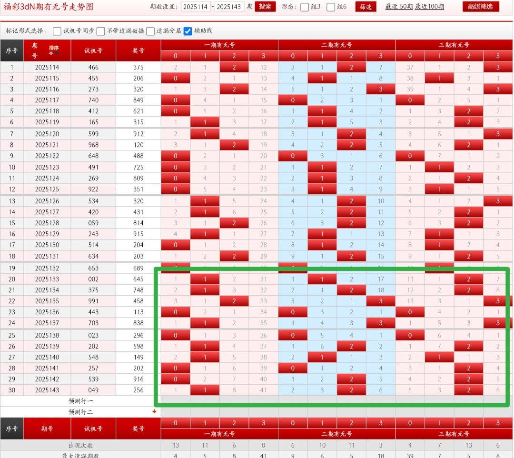514x458 pixels.
Task: Click prize number 849 in row 2025117
Action: point(138,100)
